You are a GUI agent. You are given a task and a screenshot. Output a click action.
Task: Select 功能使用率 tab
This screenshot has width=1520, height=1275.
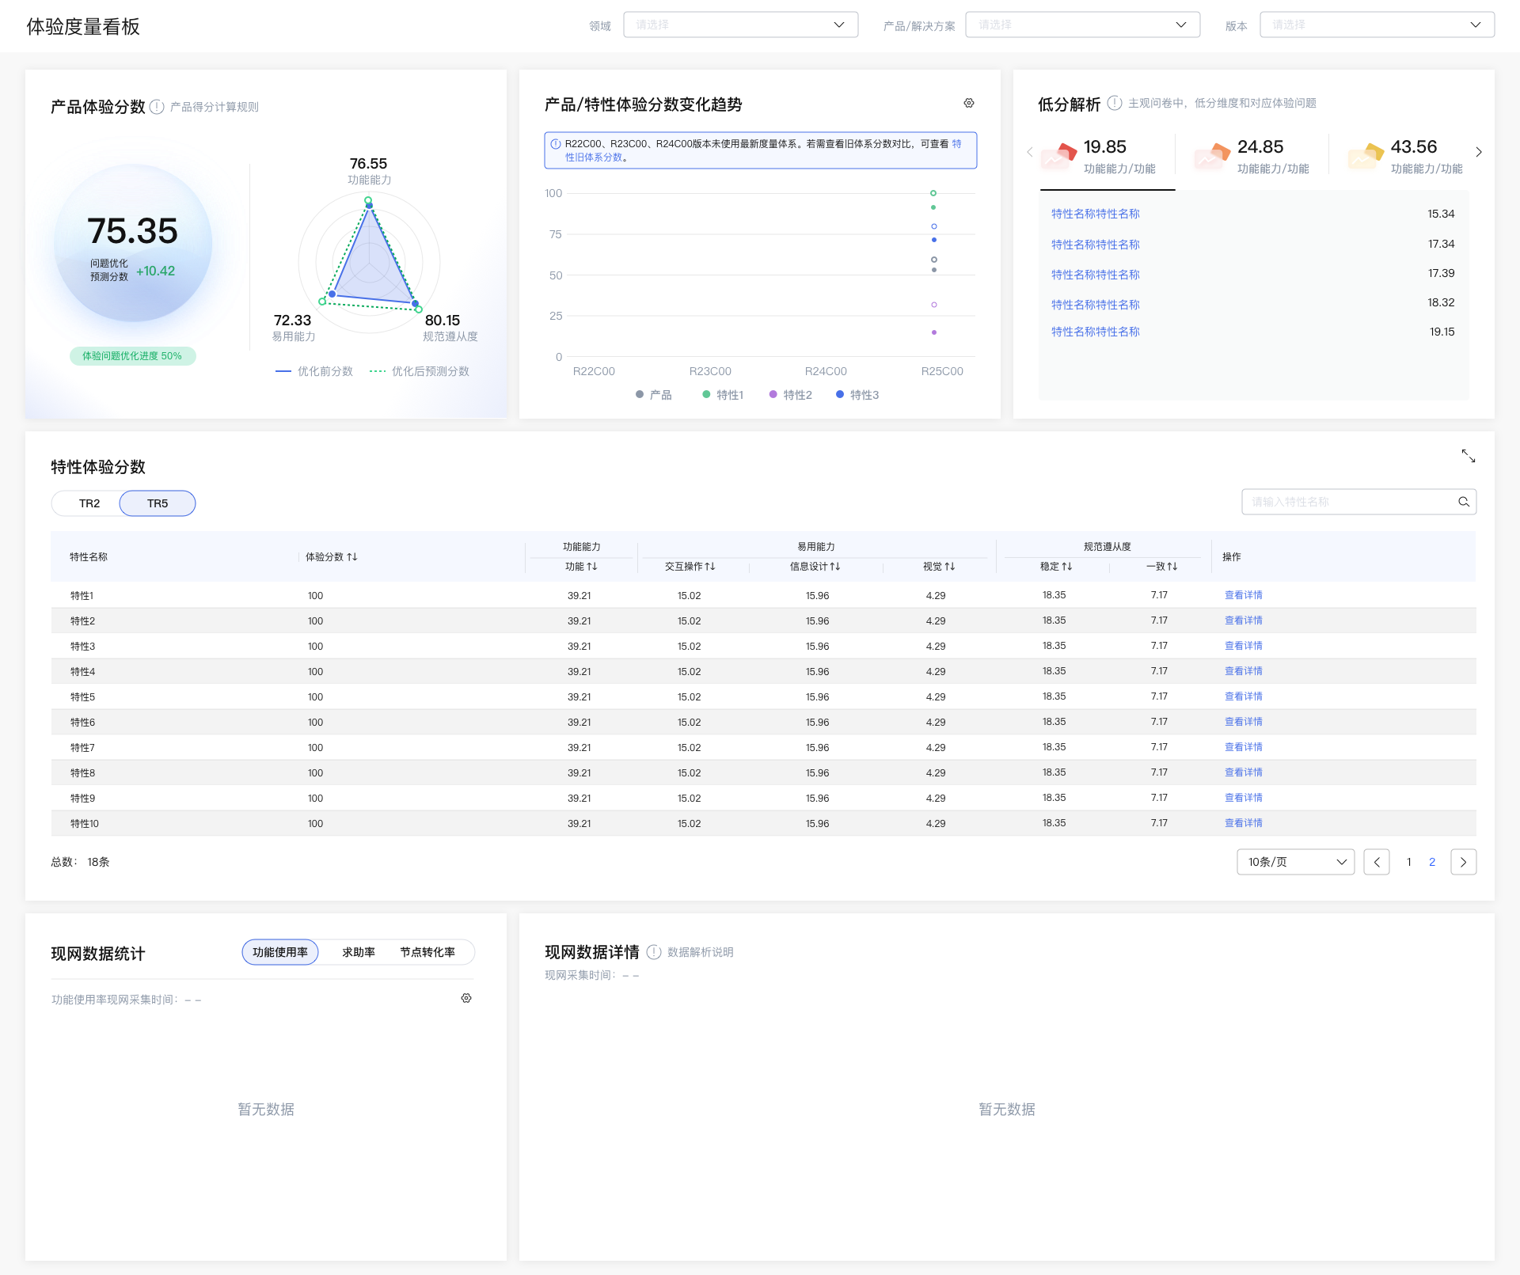tap(280, 952)
